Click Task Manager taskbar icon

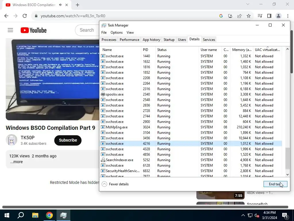(x=63, y=215)
